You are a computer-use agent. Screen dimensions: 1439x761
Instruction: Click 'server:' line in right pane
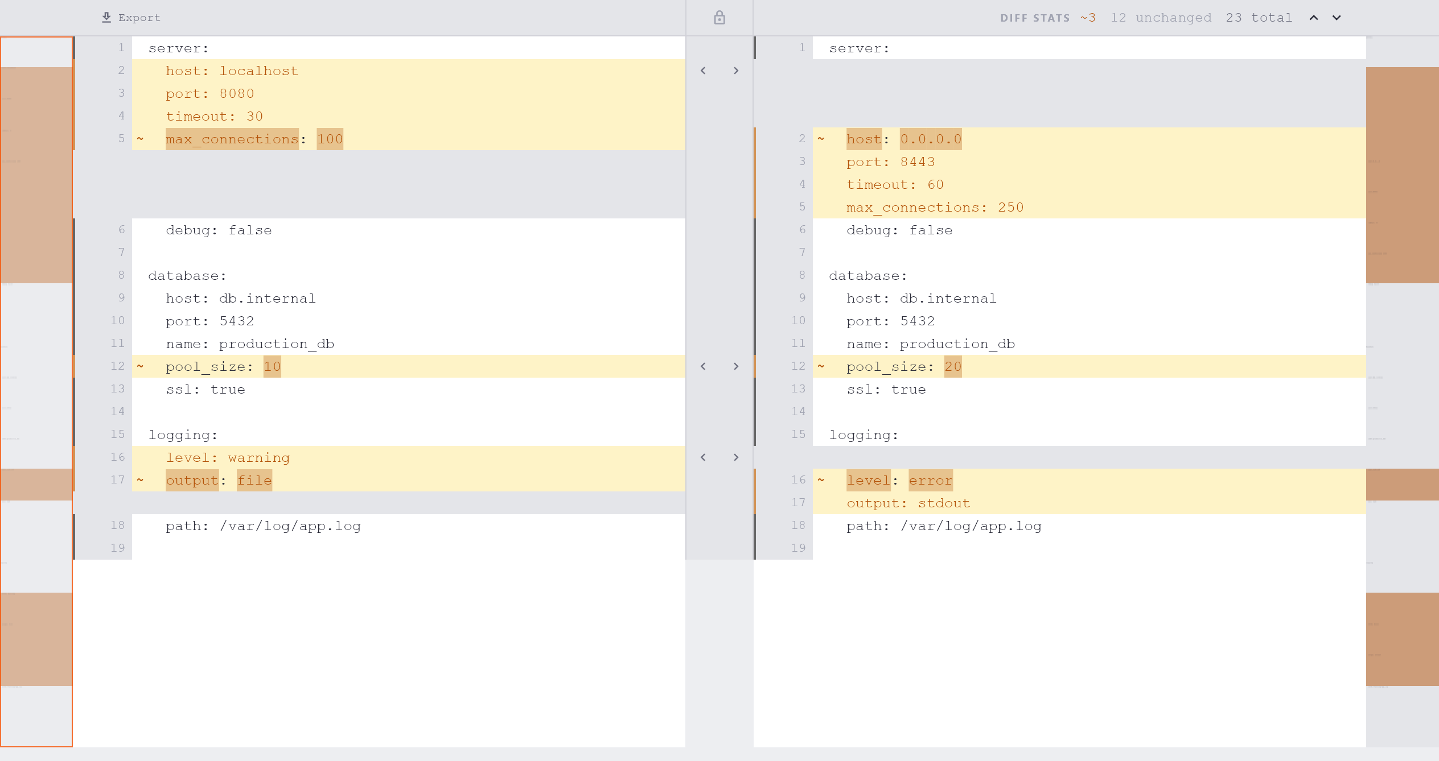859,48
